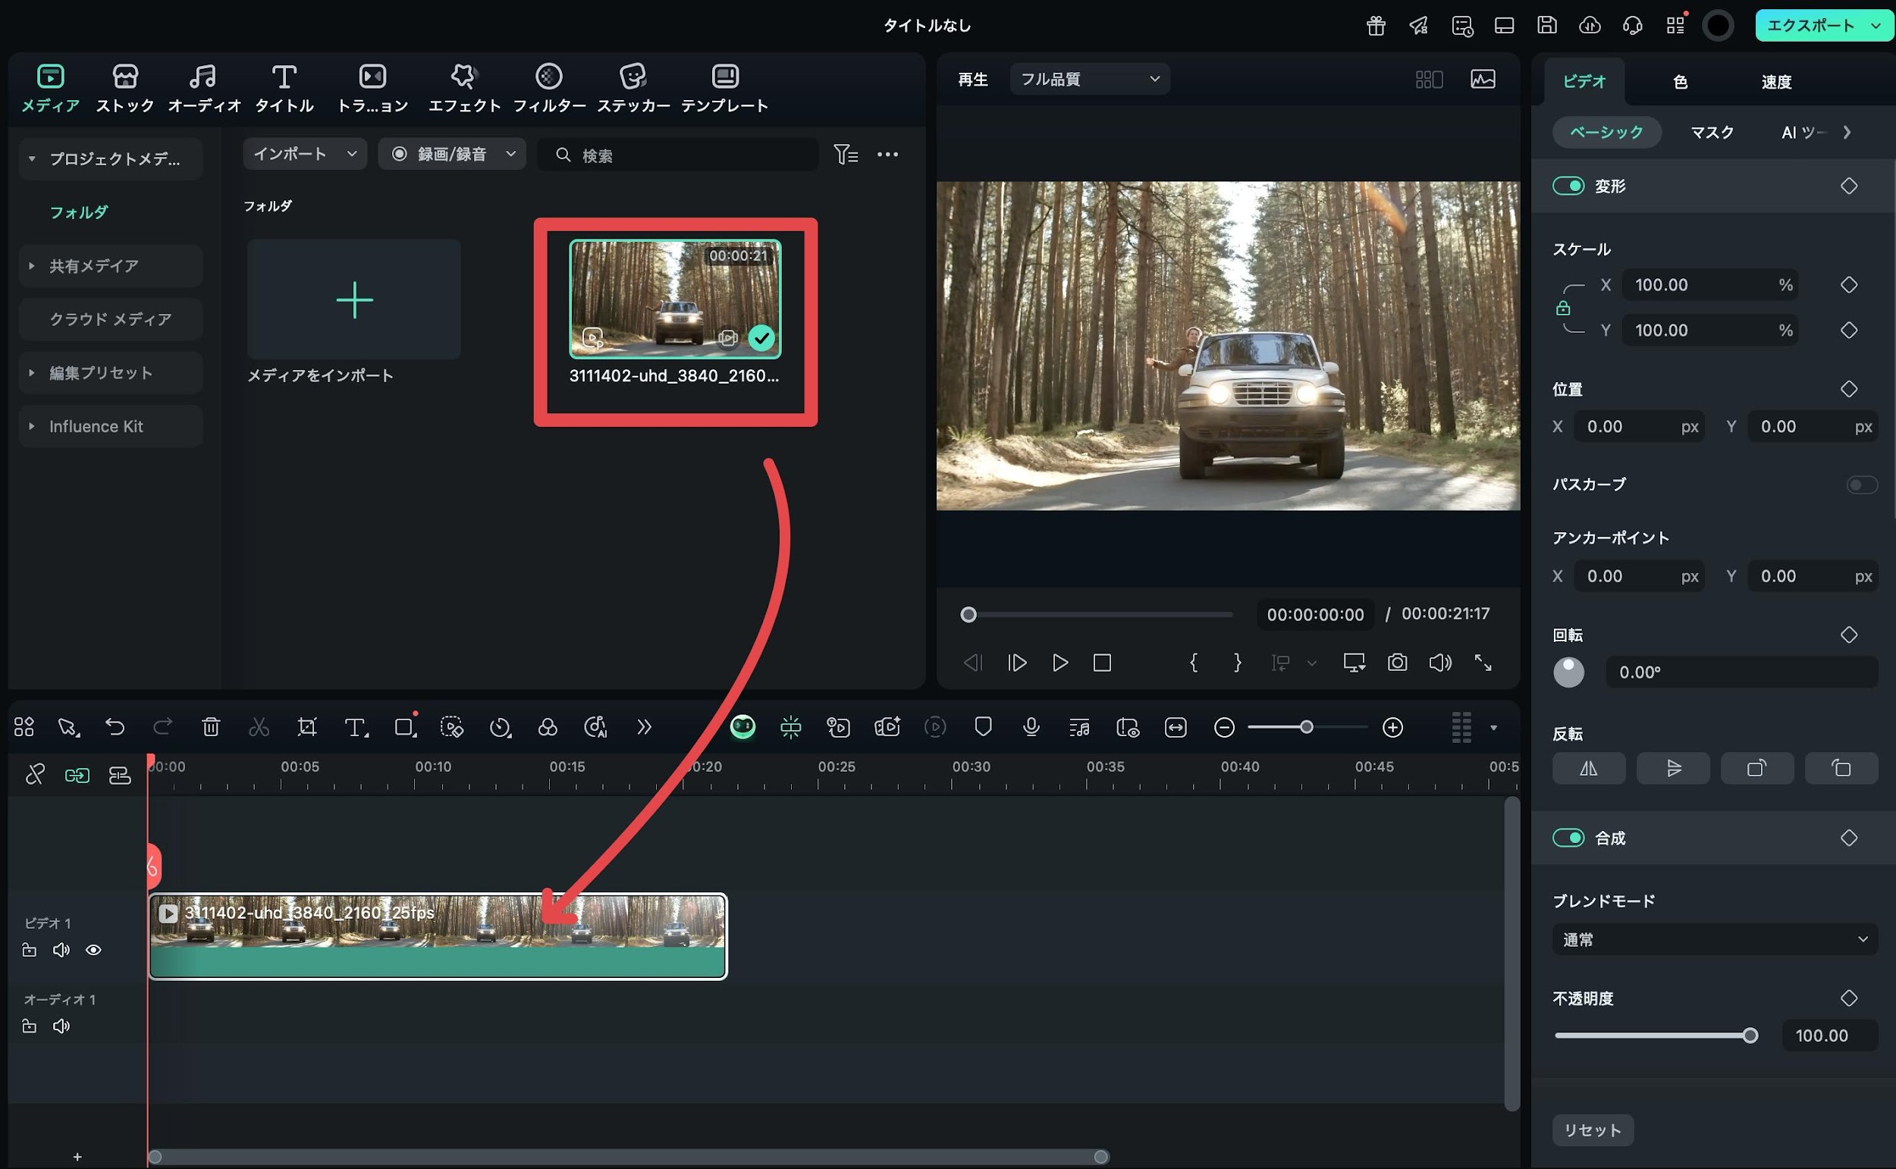
Task: Expand the Influence Kit section
Action: [x=32, y=426]
